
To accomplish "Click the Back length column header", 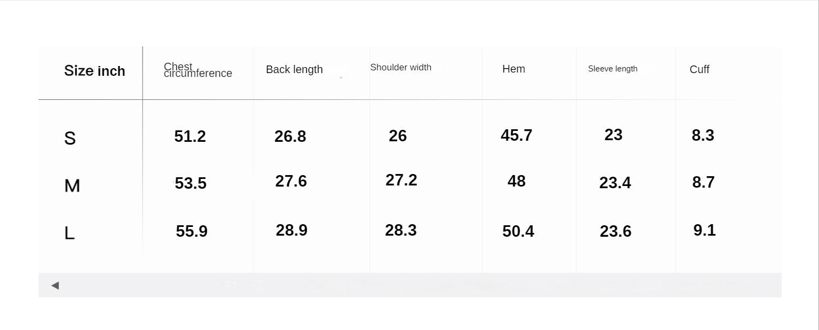I will pyautogui.click(x=294, y=69).
